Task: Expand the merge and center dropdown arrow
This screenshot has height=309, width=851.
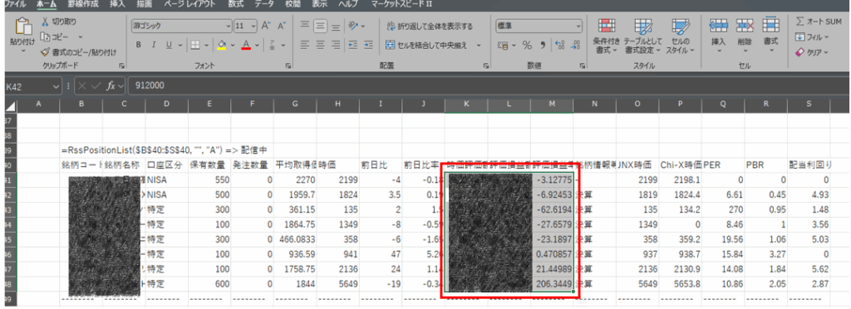Action: point(479,46)
